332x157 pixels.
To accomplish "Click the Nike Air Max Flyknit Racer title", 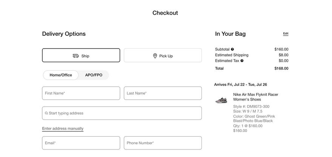I will click(255, 97).
